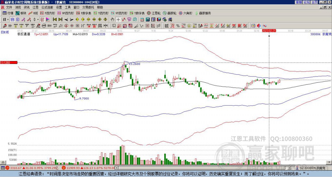The width and height of the screenshot is (332, 177).
Task: Click the colored grid table icon
Action: (x=253, y=26)
